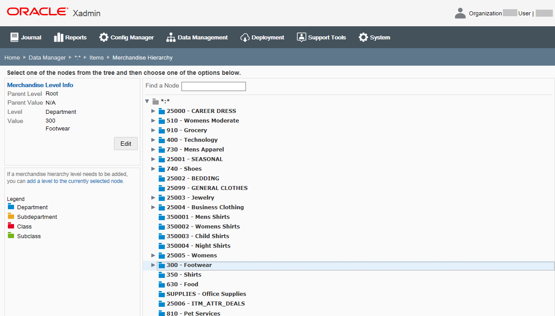Viewport: 555px width, 316px height.
Task: Open Items breadcrumb link
Action: point(96,57)
